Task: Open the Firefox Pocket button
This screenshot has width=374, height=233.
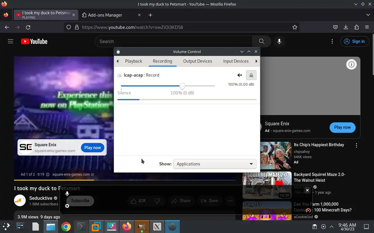Action: pyautogui.click(x=335, y=27)
